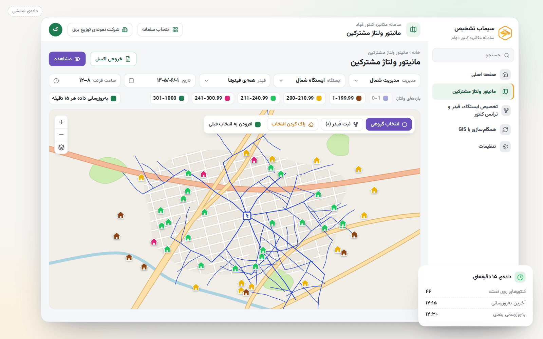Click the سیماب تشخیص logo icon

coord(505,33)
